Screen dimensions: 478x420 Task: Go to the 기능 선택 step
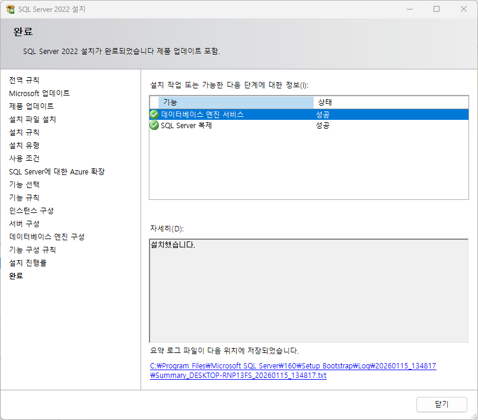tap(24, 185)
